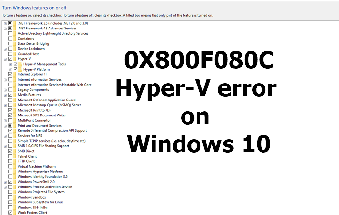Select Internet Information Services Hostable Web Core
The image size is (339, 215).
pyautogui.click(x=54, y=85)
